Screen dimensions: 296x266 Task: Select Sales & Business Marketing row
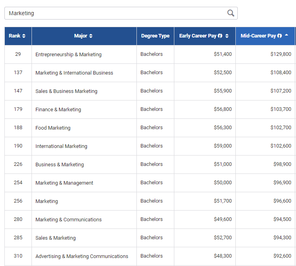[66, 91]
